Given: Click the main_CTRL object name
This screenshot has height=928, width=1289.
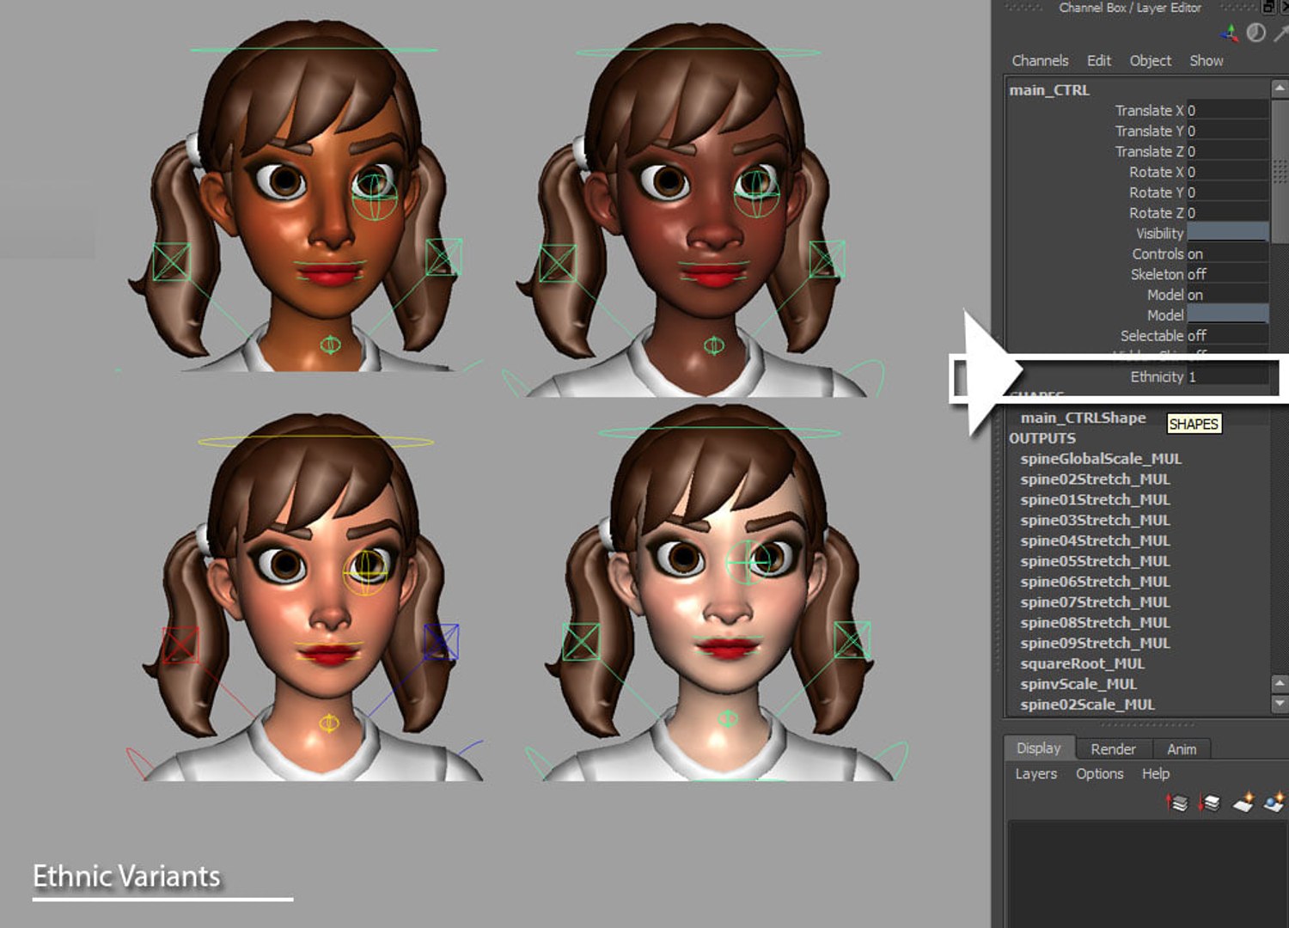Looking at the screenshot, I should (x=1048, y=89).
